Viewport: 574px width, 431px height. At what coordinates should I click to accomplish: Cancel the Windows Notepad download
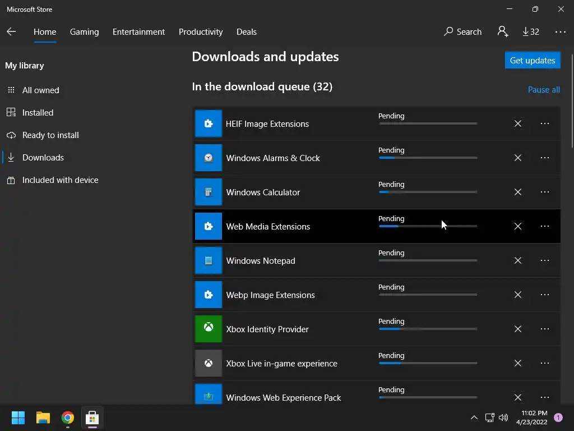tap(517, 260)
